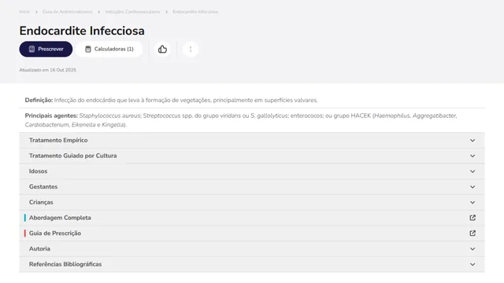Click the Endocardite Infecciosa page title
The width and height of the screenshot is (504, 283).
pos(82,31)
